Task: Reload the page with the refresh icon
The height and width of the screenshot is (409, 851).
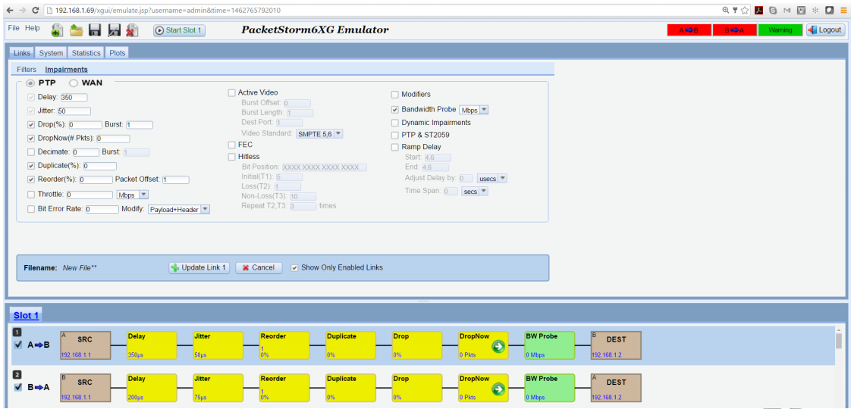Action: pyautogui.click(x=36, y=11)
